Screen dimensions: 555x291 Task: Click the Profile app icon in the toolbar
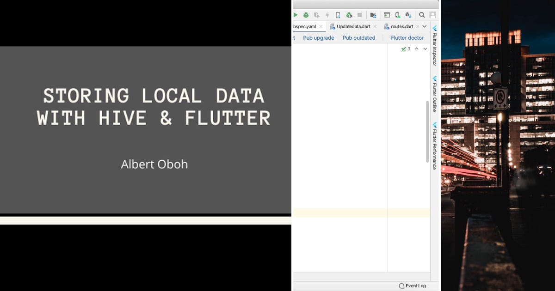coord(317,15)
